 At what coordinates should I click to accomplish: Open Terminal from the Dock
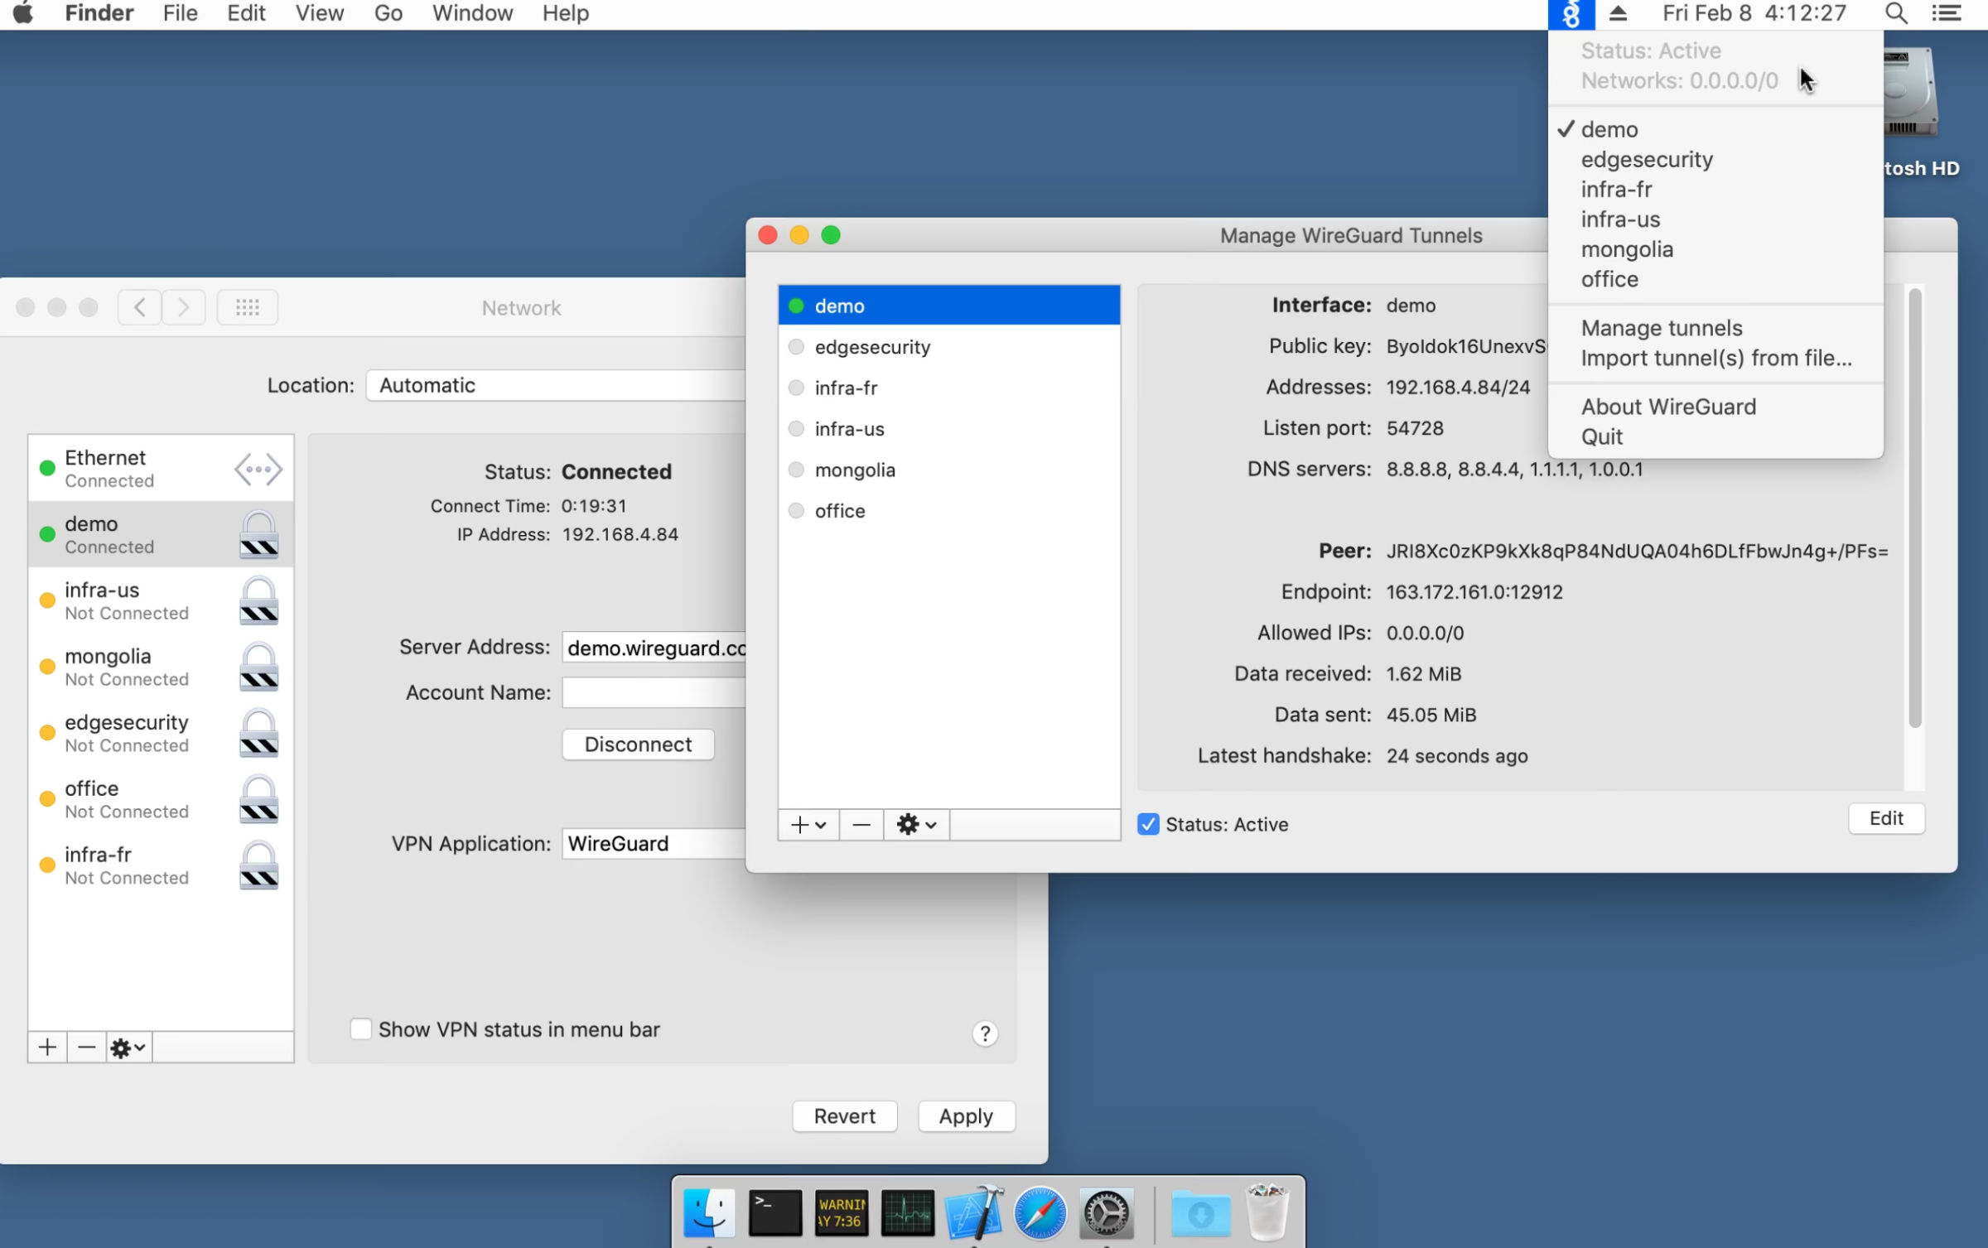[774, 1212]
